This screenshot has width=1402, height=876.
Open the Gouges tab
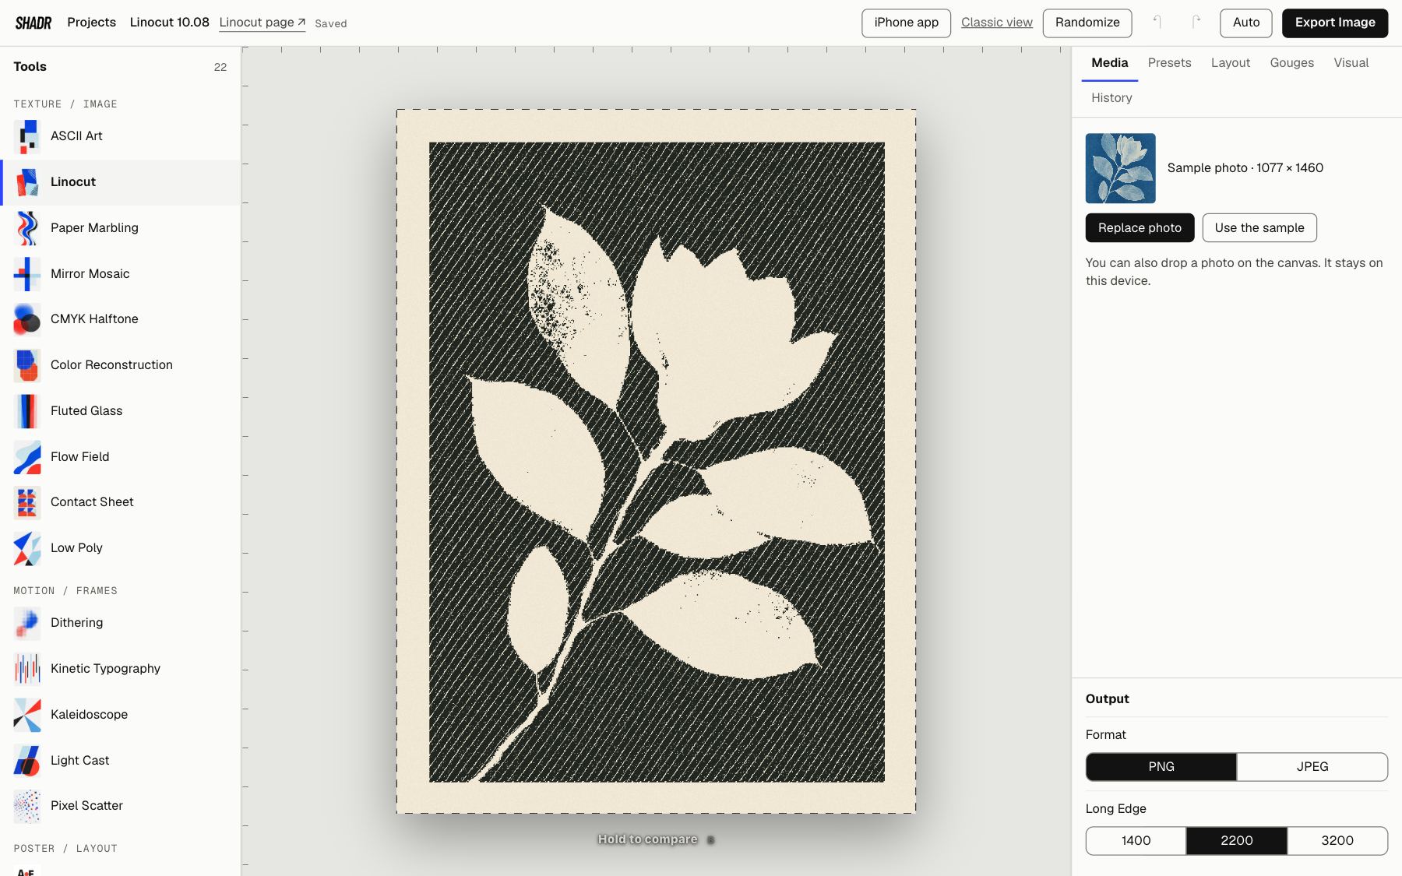1291,63
